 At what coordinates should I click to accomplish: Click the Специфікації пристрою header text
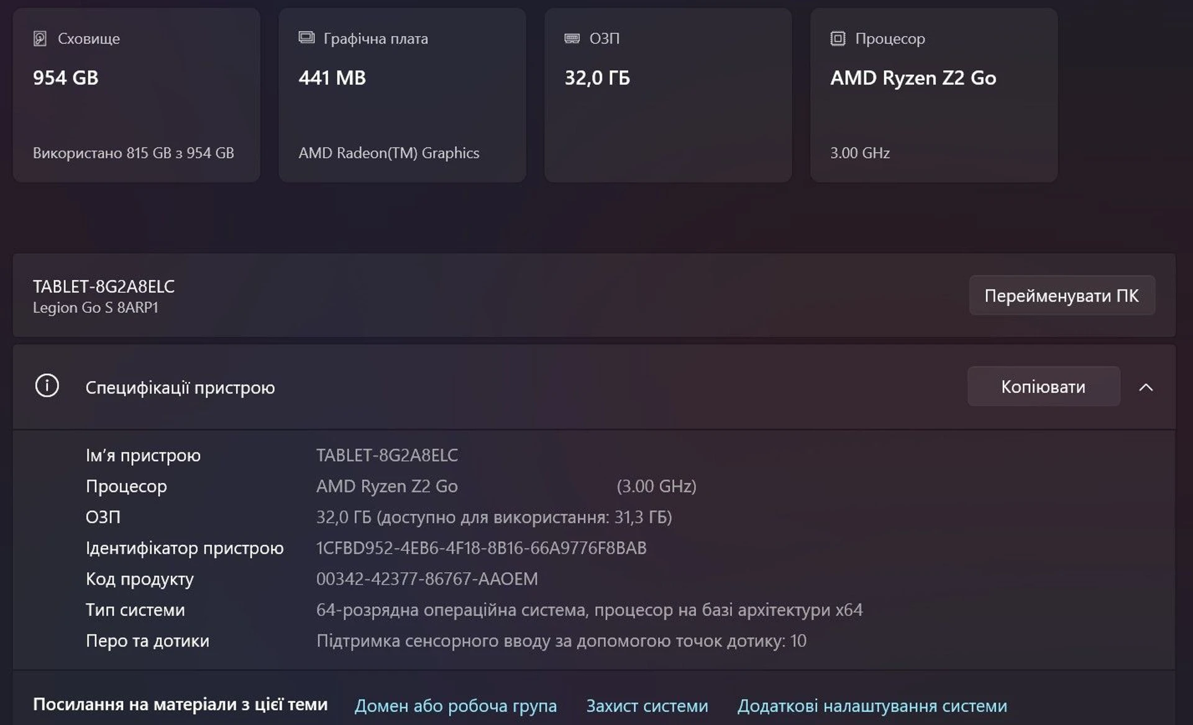pos(180,387)
